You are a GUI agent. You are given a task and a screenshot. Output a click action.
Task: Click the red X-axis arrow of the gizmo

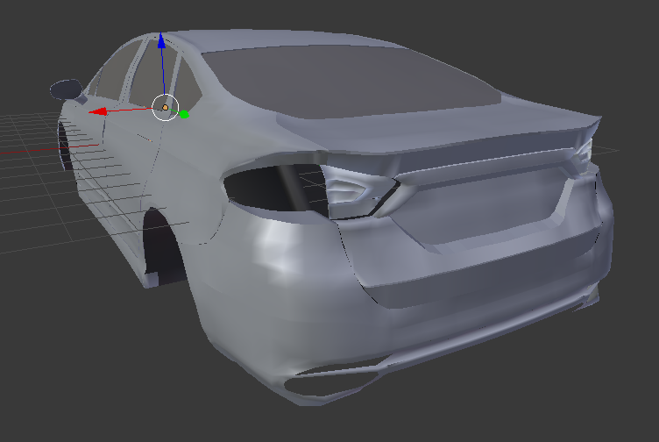97,111
